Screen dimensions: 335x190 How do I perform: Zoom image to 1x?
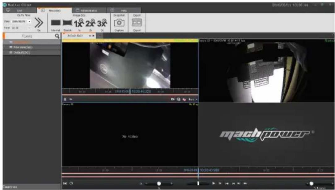click(79, 23)
